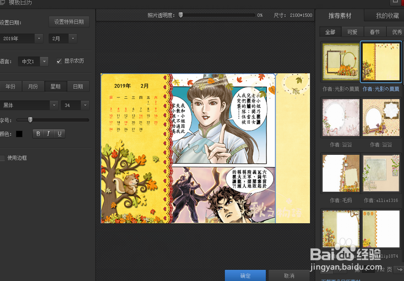The image size is (404, 281).
Task: Click the 取消 cancel button
Action: point(289,276)
